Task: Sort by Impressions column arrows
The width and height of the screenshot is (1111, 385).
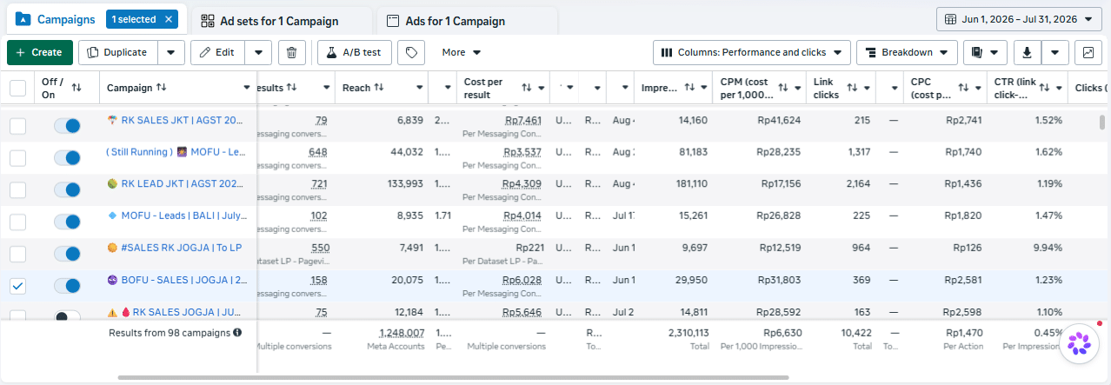Action: click(x=689, y=88)
